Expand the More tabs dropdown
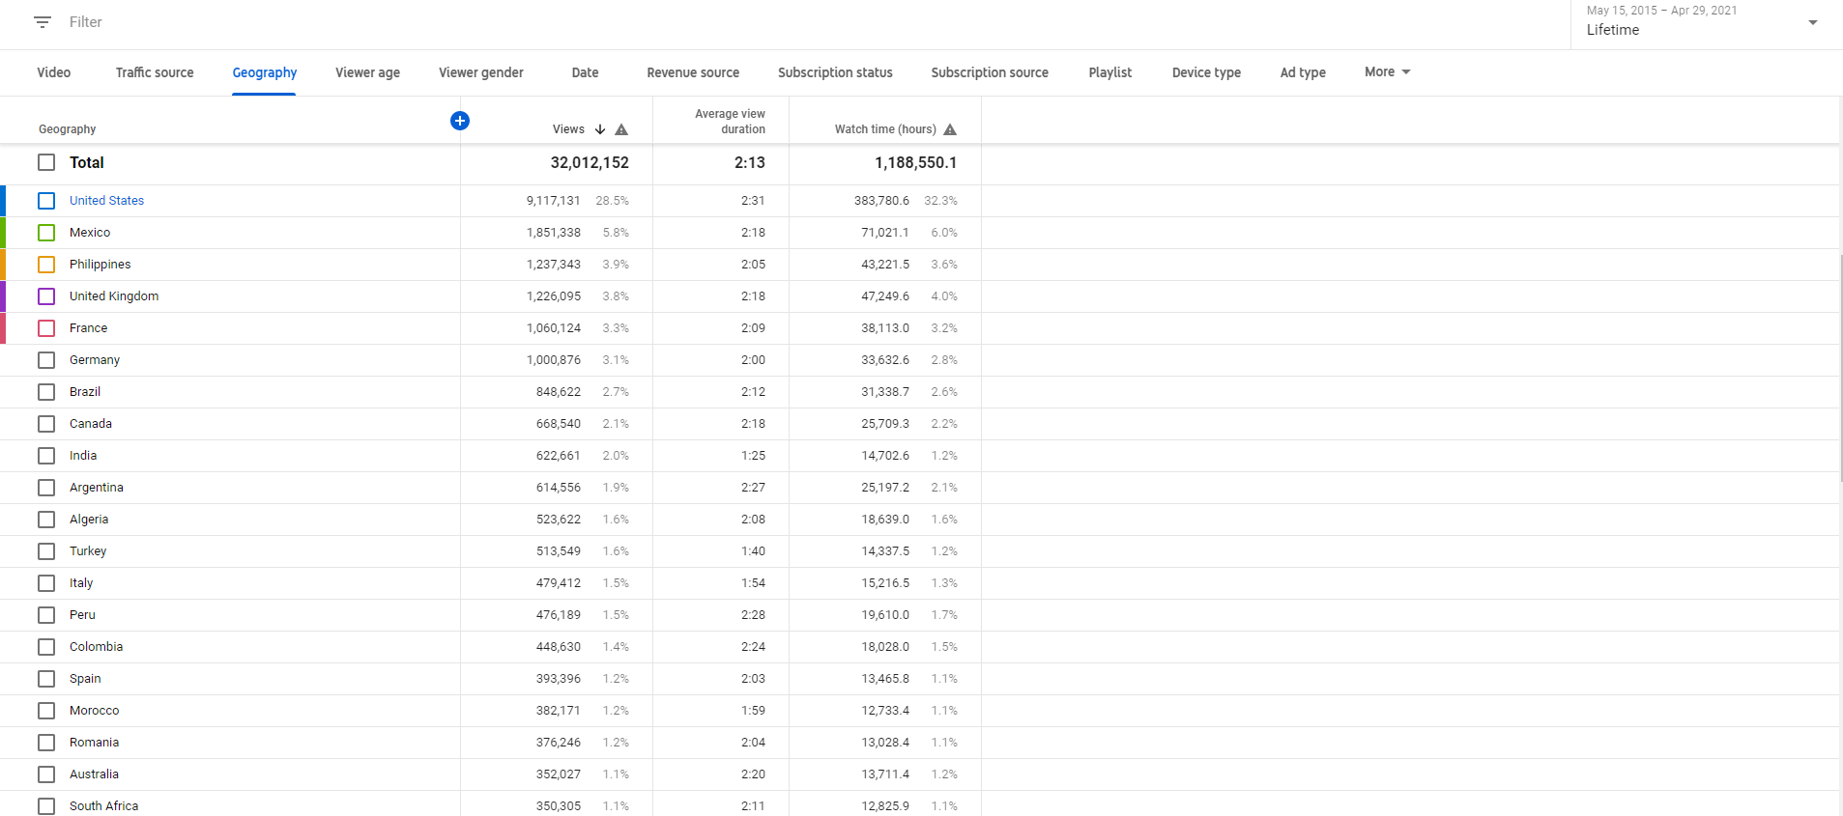 click(x=1388, y=72)
